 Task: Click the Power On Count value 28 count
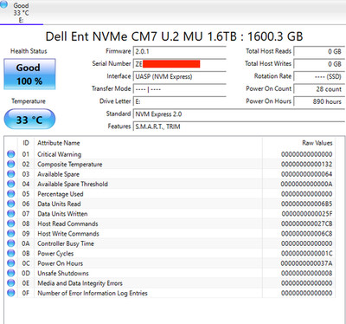tap(319, 89)
